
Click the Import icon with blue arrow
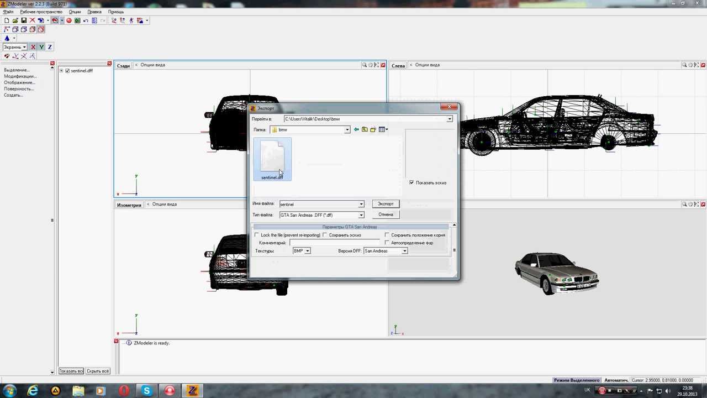tap(41, 20)
